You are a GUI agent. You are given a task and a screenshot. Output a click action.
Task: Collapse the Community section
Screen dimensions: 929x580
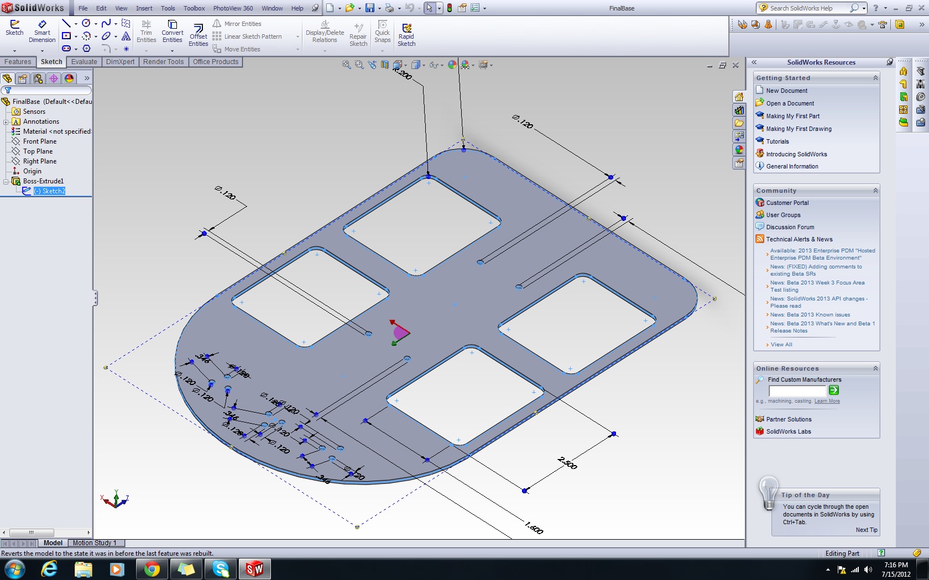875,191
